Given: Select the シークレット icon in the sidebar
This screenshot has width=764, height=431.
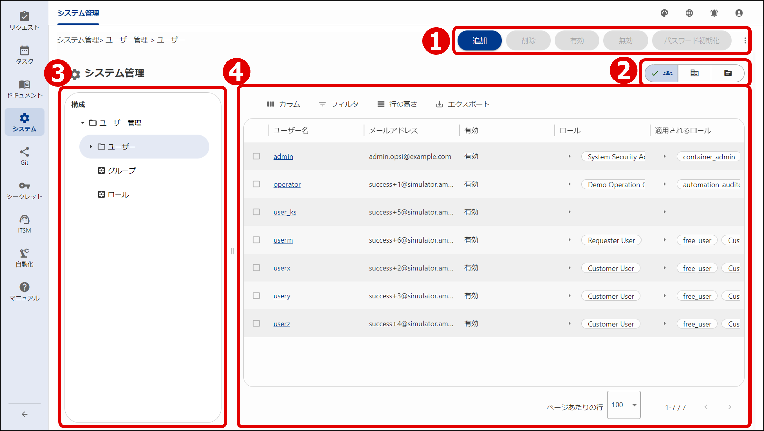Looking at the screenshot, I should coord(24,189).
